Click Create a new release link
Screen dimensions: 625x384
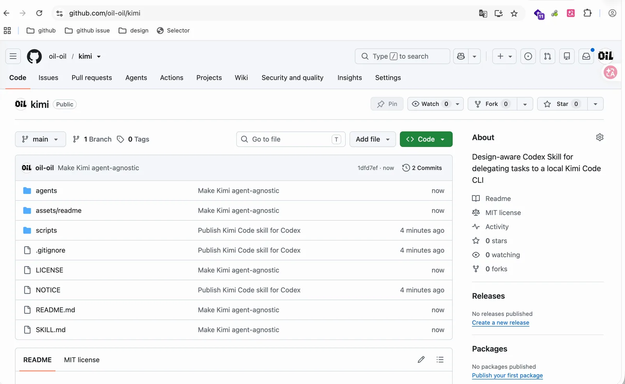pyautogui.click(x=500, y=323)
